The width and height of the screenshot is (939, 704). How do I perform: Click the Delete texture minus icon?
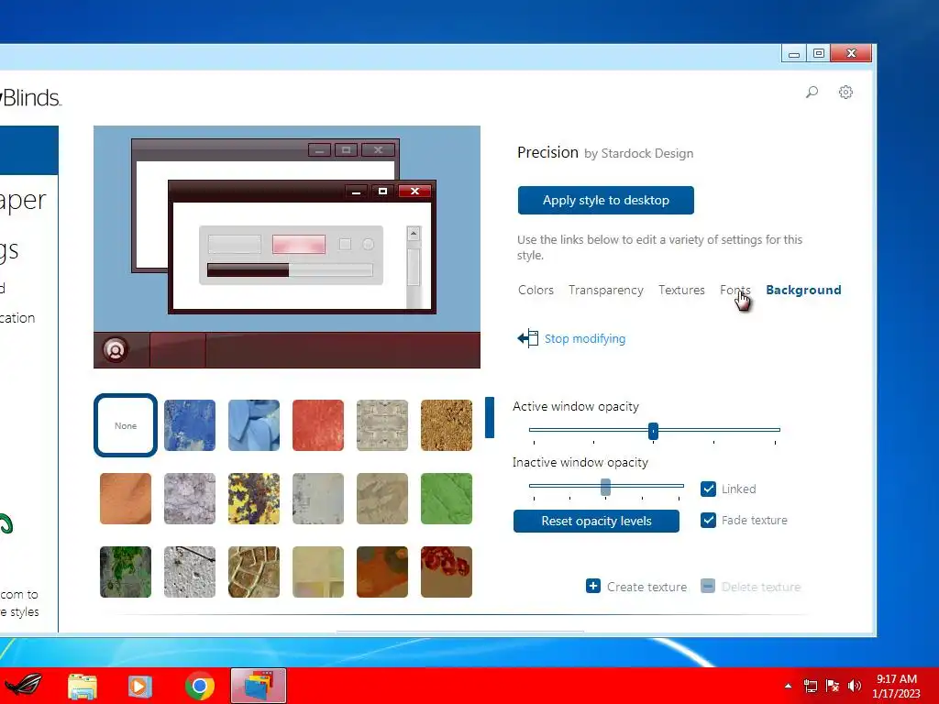click(708, 586)
